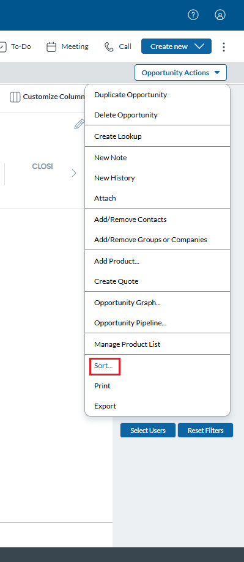This screenshot has height=562, width=244.
Task: Choose Attach from the menu
Action: [157, 198]
